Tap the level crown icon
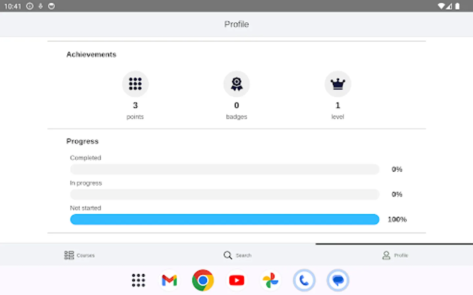Viewport: 473px width, 295px height. pos(338,84)
